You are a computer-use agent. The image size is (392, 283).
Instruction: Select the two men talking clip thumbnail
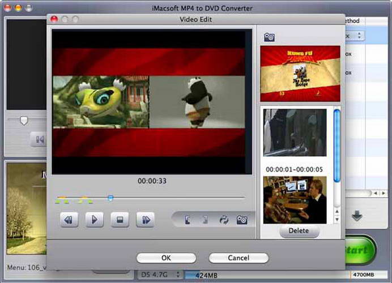coord(295,200)
